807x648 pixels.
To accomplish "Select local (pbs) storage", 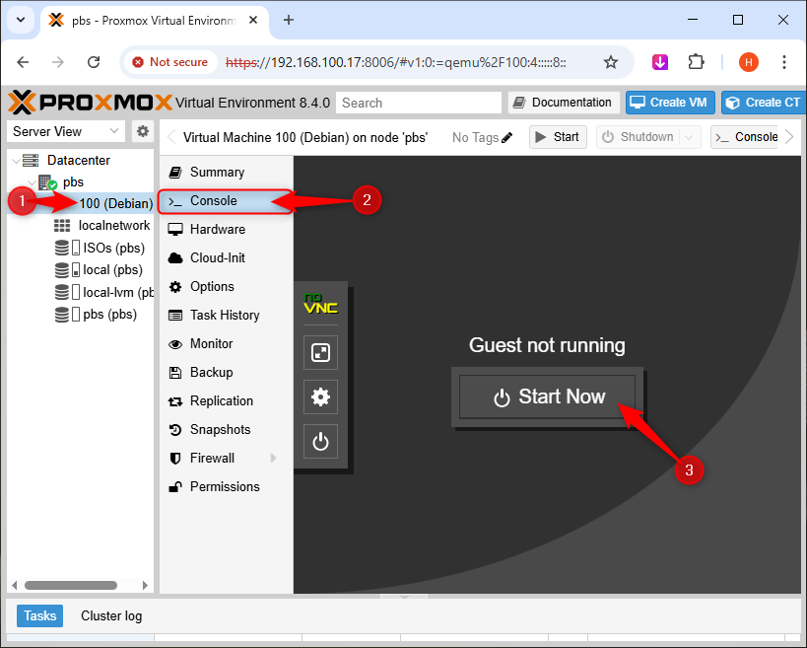I will click(112, 270).
